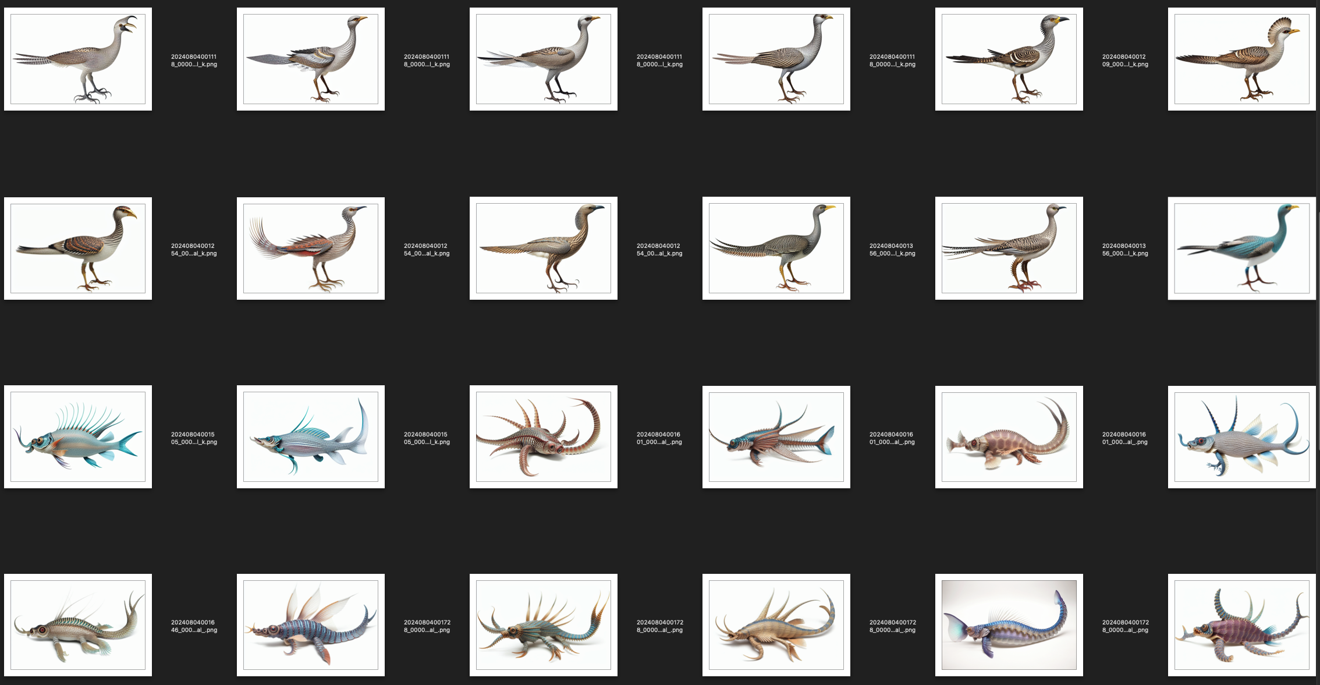1320x685 pixels.
Task: Click the filename beside the spiny-dorsal fish
Action: 194,438
